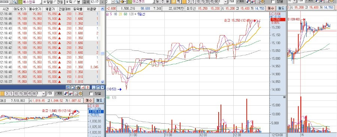Switch to the 5 minute interval in bottom-left chart

pyautogui.click(x=11, y=93)
